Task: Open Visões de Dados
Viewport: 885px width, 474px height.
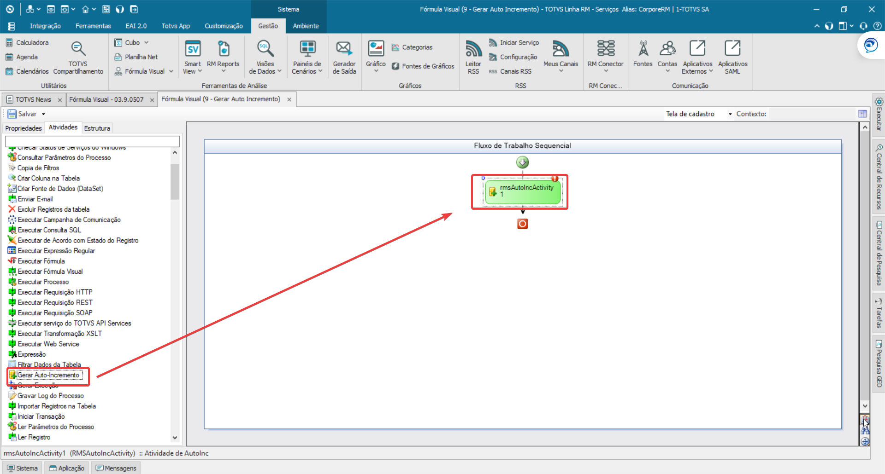Action: point(265,58)
